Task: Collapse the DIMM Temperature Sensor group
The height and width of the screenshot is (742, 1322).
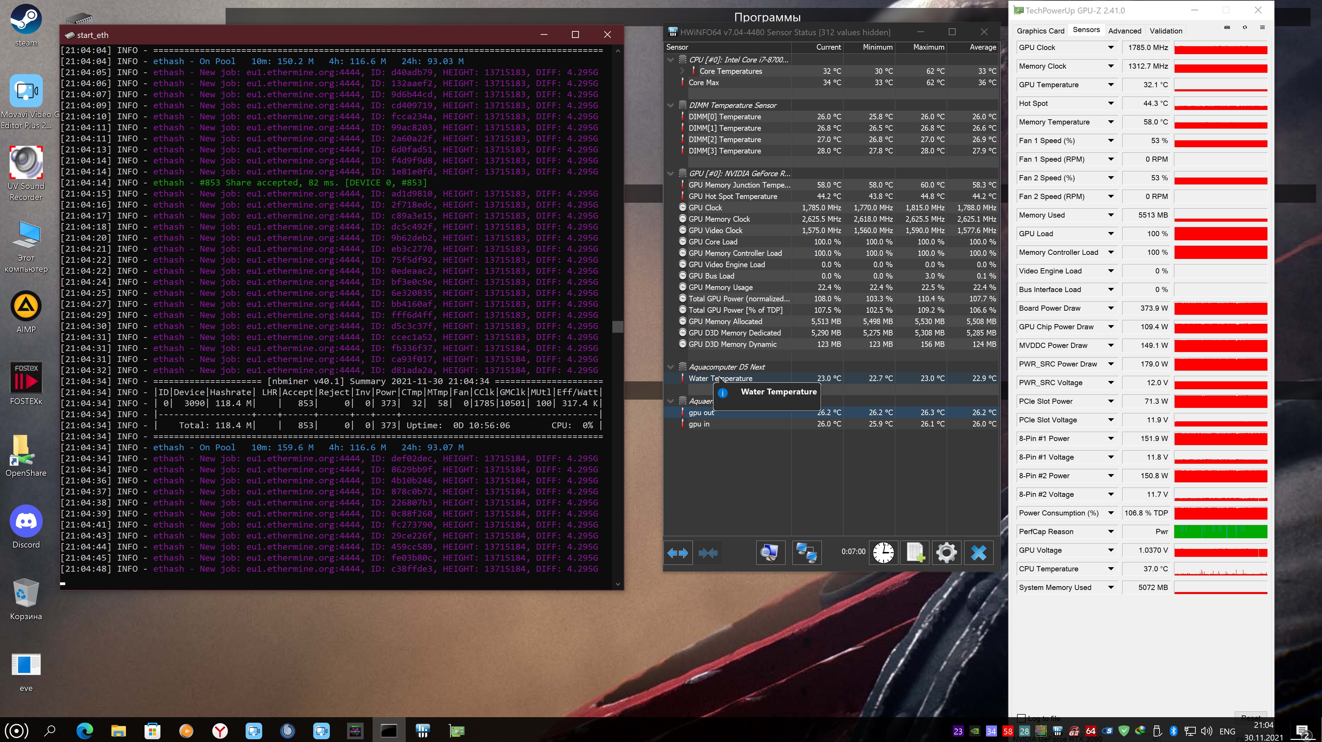Action: tap(670, 105)
